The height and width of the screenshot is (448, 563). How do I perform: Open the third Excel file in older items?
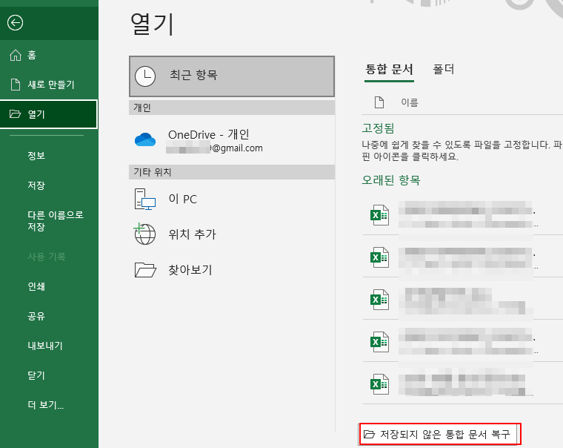click(x=463, y=300)
